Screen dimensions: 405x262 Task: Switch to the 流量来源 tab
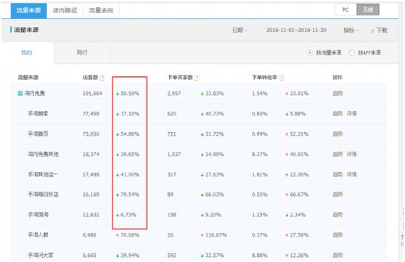(x=29, y=11)
